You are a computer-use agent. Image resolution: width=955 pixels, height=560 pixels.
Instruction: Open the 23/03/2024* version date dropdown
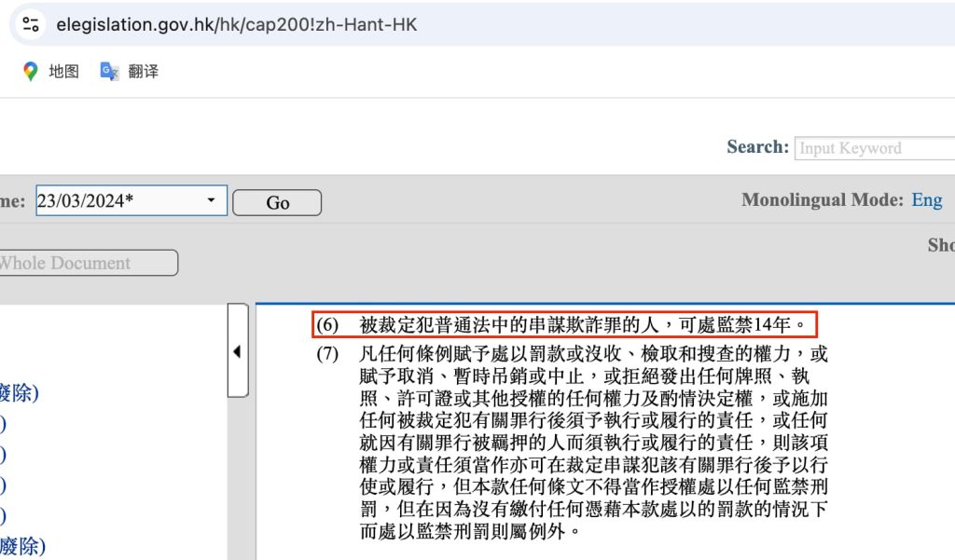[x=131, y=200]
